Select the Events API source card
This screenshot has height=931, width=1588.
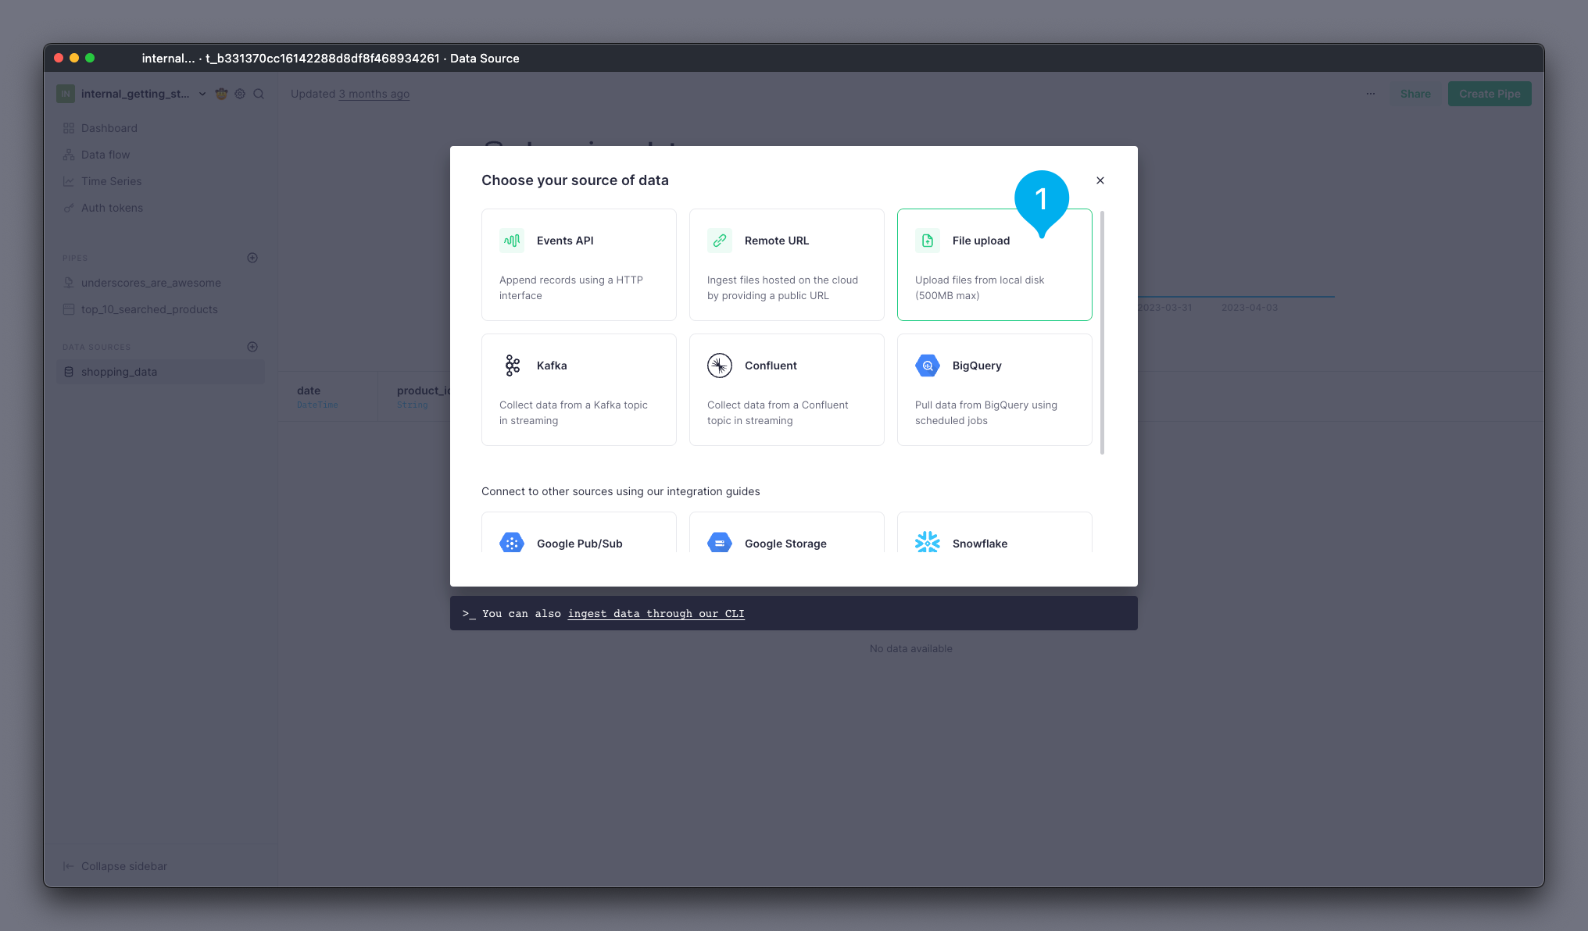point(579,265)
